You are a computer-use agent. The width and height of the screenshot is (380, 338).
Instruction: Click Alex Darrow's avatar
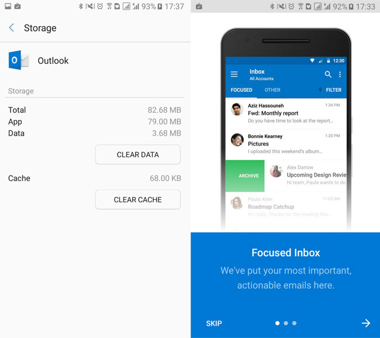pos(277,171)
